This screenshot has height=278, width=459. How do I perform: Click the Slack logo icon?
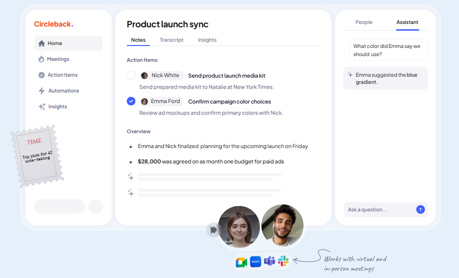[283, 261]
